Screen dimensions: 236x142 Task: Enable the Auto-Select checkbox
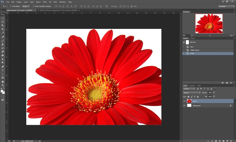point(10,6)
